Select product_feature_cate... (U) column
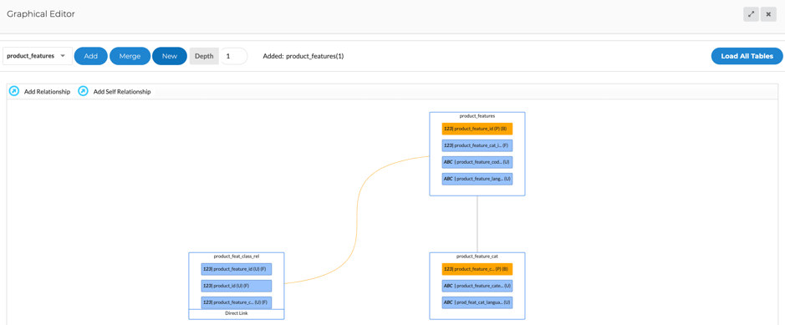Image resolution: width=785 pixels, height=325 pixels. tap(477, 286)
